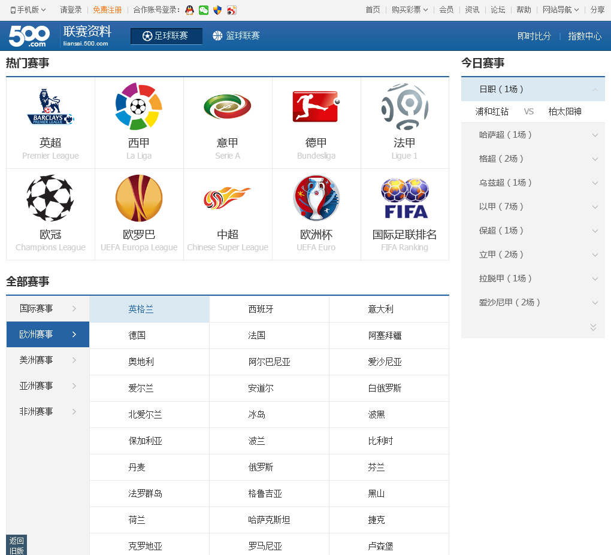
Task: Open the Chinese Super League logo
Action: point(228,198)
